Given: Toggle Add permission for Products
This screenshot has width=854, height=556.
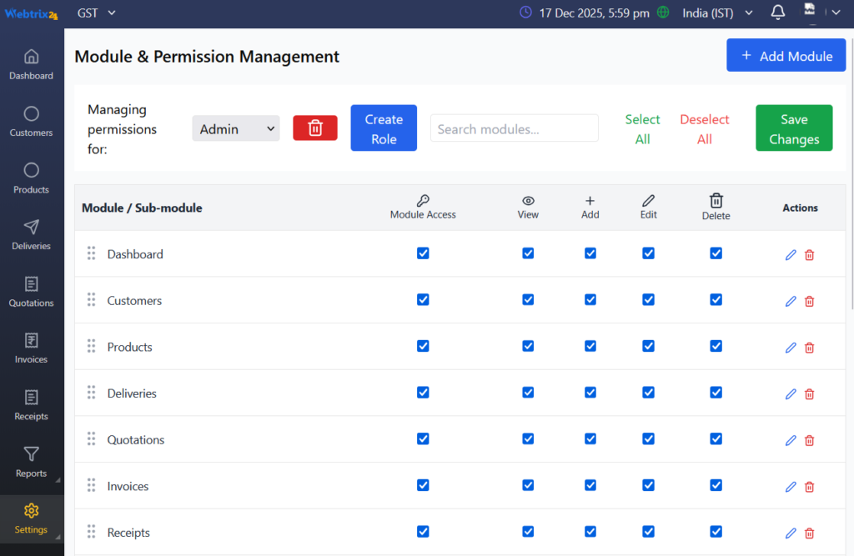Looking at the screenshot, I should coord(590,346).
